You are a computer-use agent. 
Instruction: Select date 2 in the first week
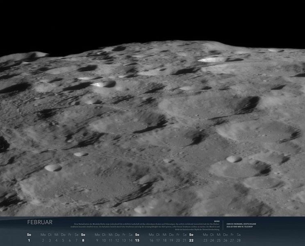click(43, 240)
